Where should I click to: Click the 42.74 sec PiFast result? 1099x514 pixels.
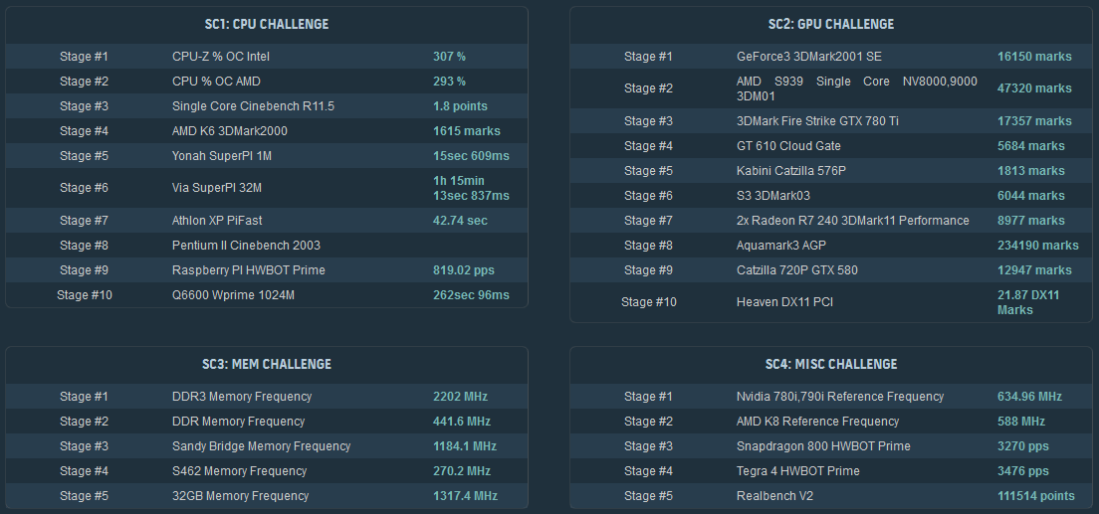coord(460,221)
